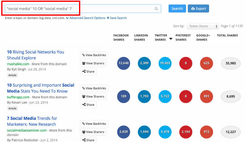The width and height of the screenshot is (246, 142).
Task: Share the mashable.com article
Action: pyautogui.click(x=88, y=72)
